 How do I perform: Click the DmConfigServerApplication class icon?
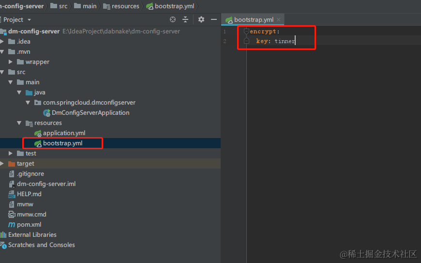(47, 113)
